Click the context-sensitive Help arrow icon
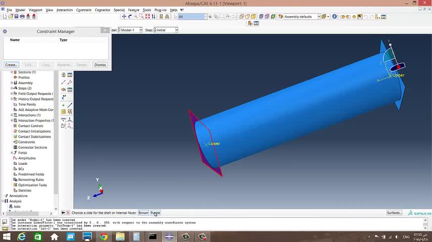 [x=182, y=10]
